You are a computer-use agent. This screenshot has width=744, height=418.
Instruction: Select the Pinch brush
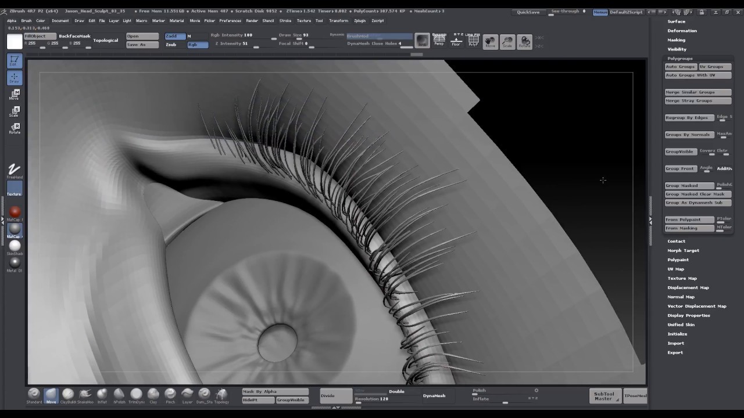[x=170, y=395]
